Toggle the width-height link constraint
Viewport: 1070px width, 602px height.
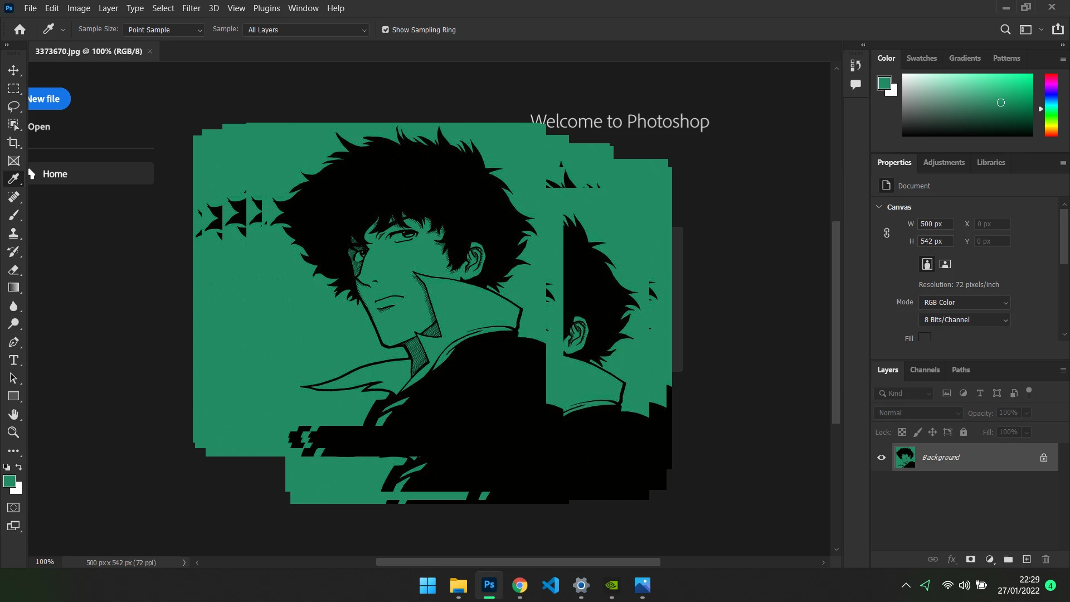pyautogui.click(x=887, y=233)
